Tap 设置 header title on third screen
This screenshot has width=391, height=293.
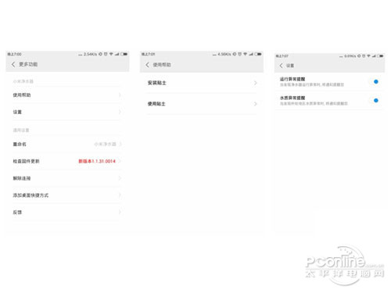(290, 66)
